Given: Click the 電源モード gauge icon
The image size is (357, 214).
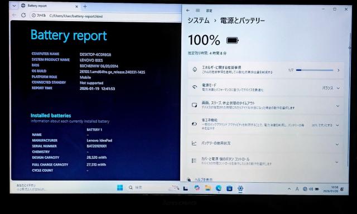Looking at the screenshot, I should (x=195, y=87).
